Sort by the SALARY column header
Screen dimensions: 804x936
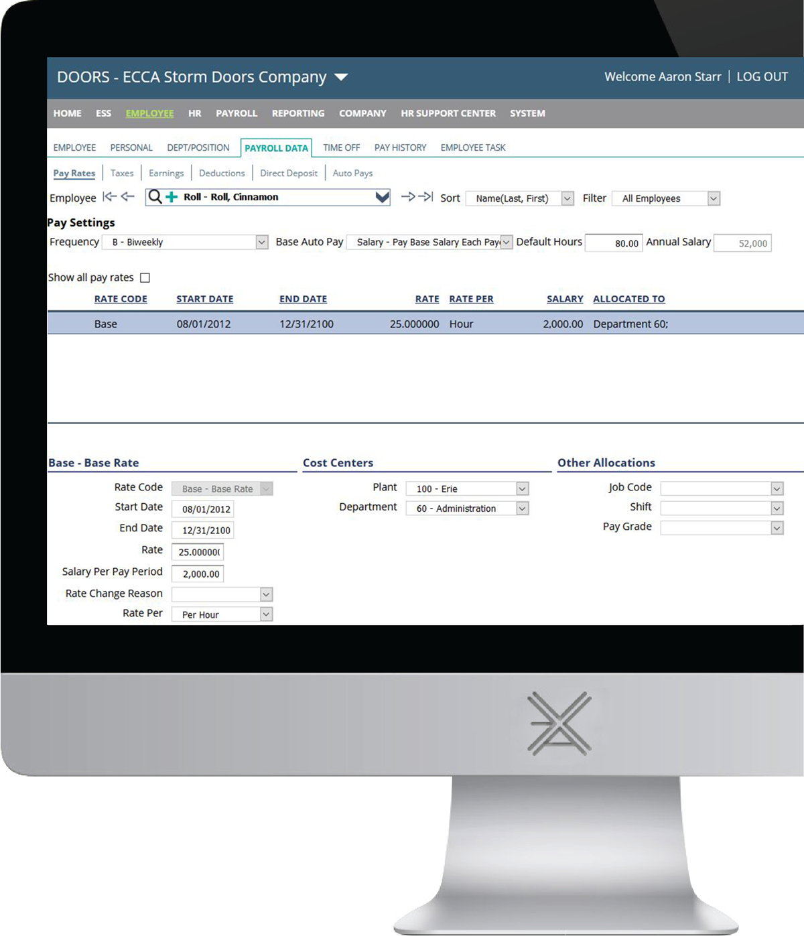tap(564, 299)
